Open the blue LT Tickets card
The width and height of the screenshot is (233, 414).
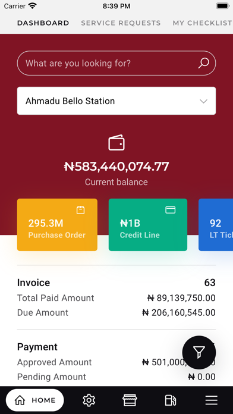click(x=216, y=225)
